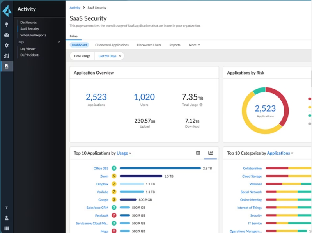
Task: Select the Dashboard tab
Action: [79, 45]
